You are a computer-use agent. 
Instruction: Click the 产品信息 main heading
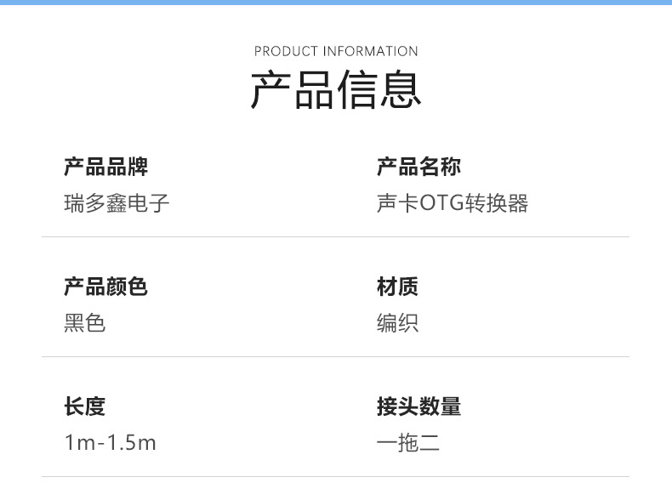coord(336,89)
